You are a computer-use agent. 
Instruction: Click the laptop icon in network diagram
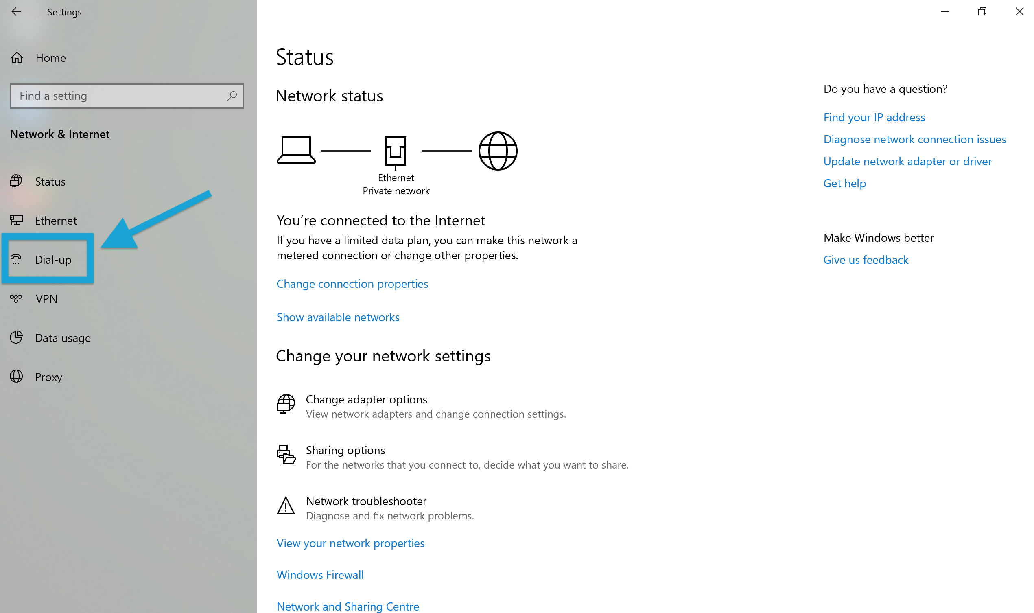pyautogui.click(x=296, y=150)
